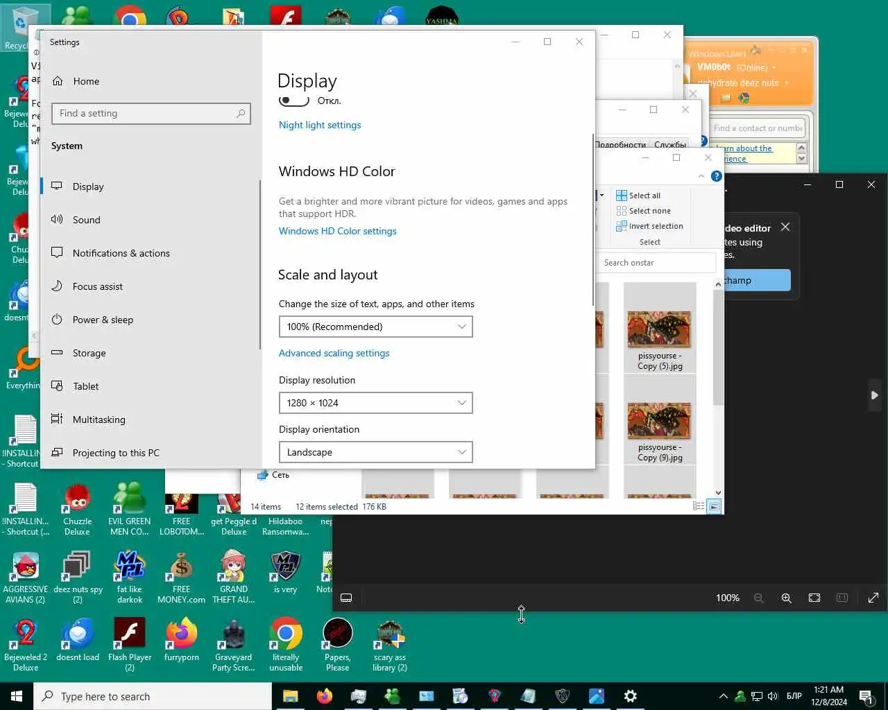Expand the Landscape orientation dropdown
The width and height of the screenshot is (888, 710).
(x=375, y=452)
